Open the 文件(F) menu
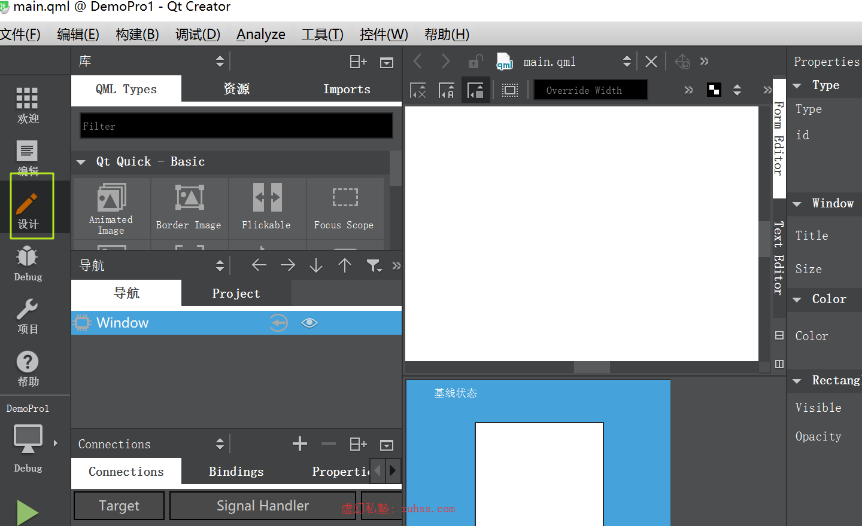Viewport: 862px width, 526px height. point(20,34)
